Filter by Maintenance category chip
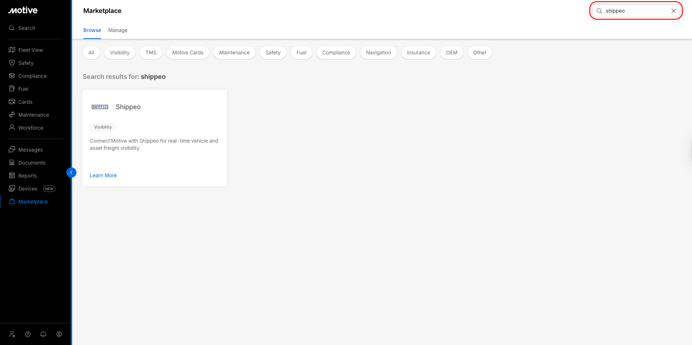 click(x=234, y=53)
